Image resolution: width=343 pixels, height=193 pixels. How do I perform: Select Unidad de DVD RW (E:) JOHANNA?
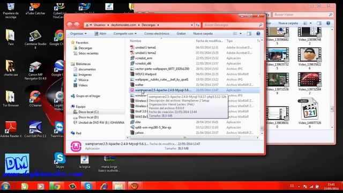(101, 123)
